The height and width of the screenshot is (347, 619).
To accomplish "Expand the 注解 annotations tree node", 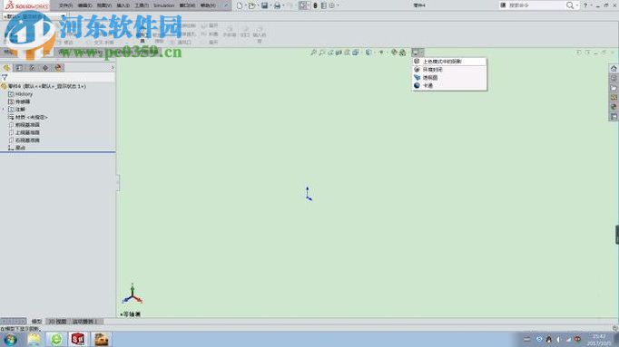I will coord(4,109).
